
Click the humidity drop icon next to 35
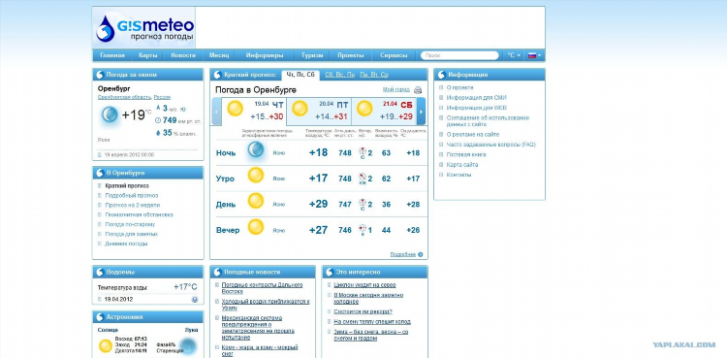click(x=158, y=133)
